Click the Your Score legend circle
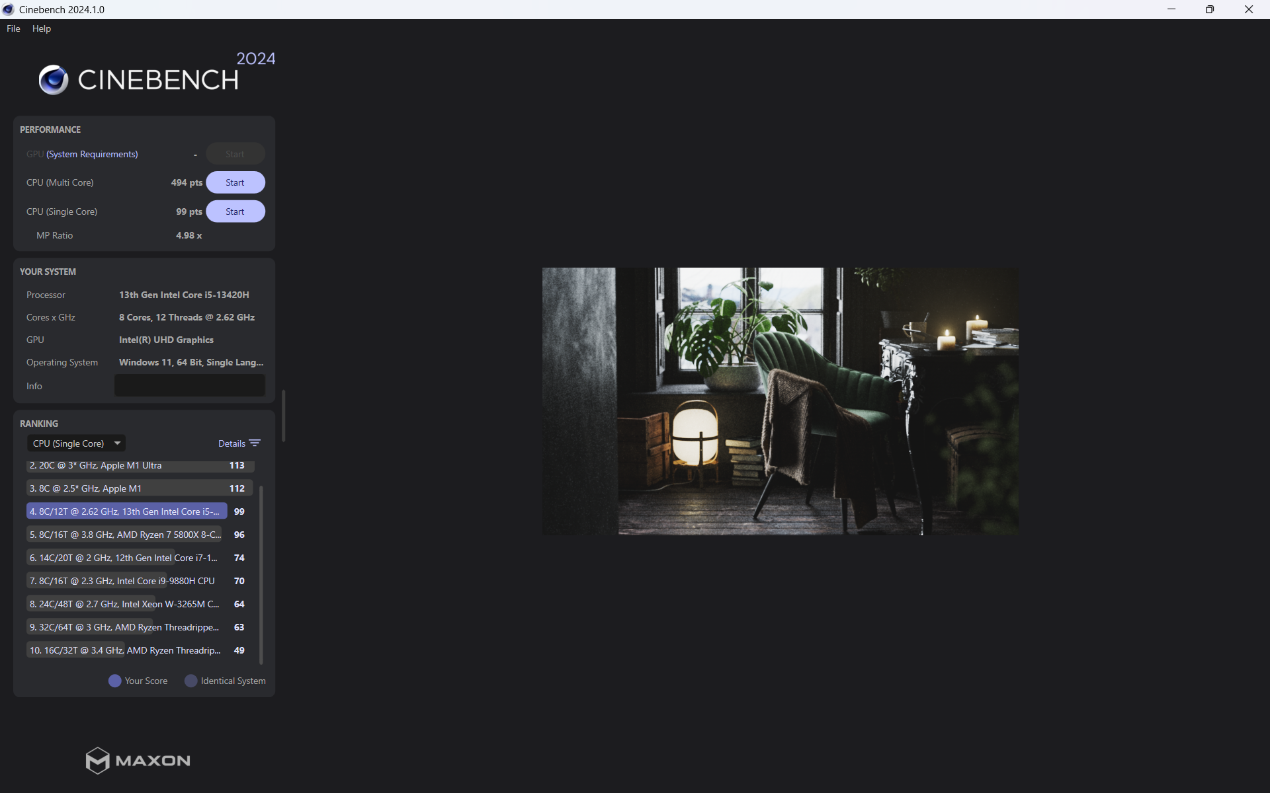Image resolution: width=1270 pixels, height=793 pixels. (114, 681)
